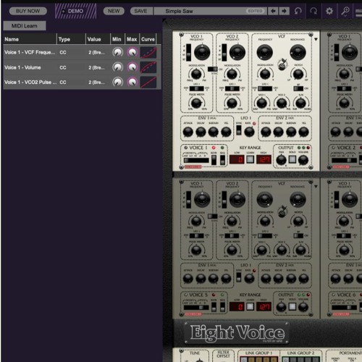Click the Max column header
This screenshot has width=362, height=362.
point(132,39)
